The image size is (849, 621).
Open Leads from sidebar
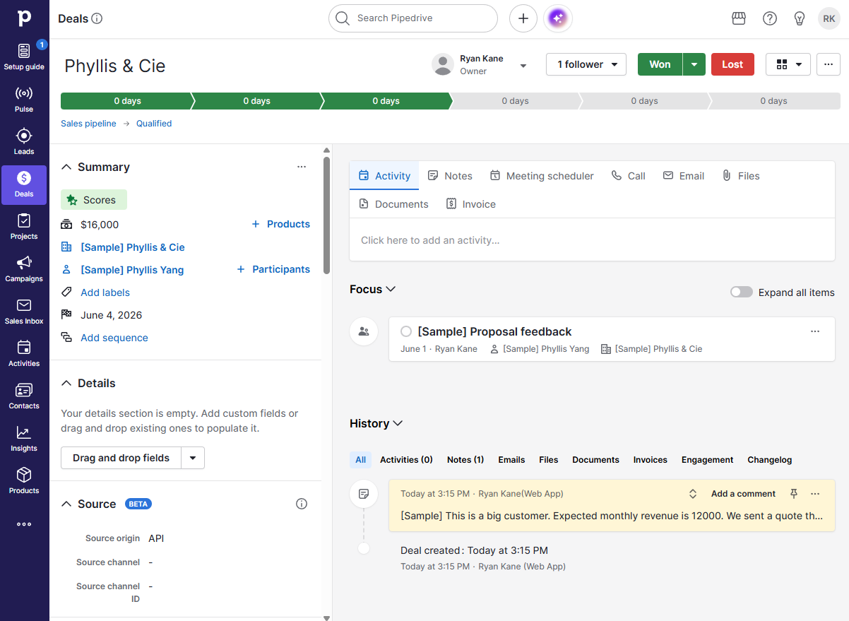[x=24, y=141]
